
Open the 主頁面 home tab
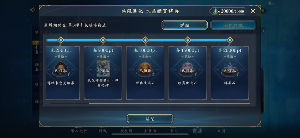pyautogui.click(x=150, y=131)
